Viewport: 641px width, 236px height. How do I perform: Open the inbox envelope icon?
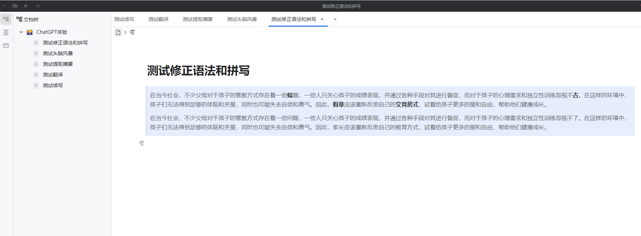point(6,46)
